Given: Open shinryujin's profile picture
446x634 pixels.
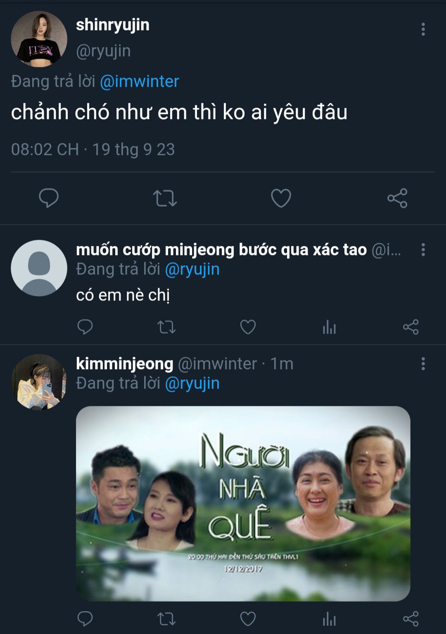Looking at the screenshot, I should click(x=39, y=39).
